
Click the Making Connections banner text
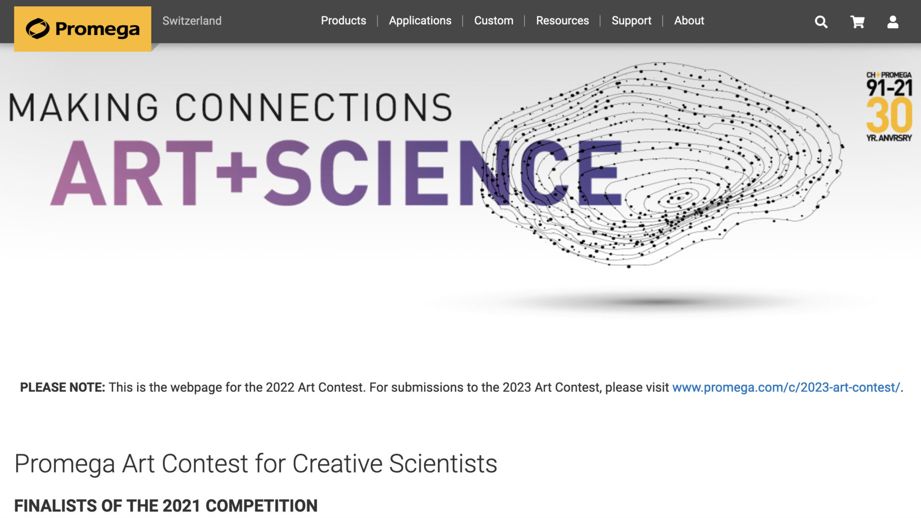(230, 107)
